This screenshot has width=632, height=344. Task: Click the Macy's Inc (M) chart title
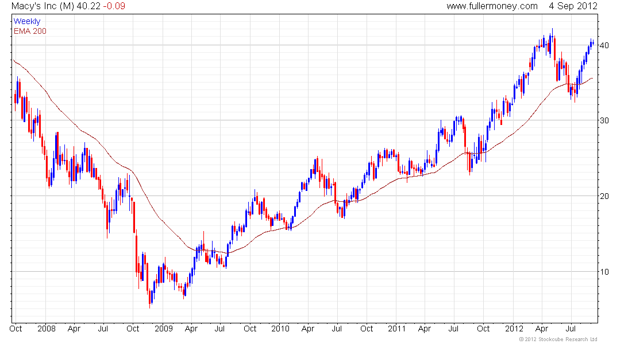pos(43,6)
